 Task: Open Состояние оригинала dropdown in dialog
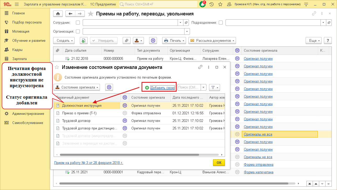click(77, 87)
